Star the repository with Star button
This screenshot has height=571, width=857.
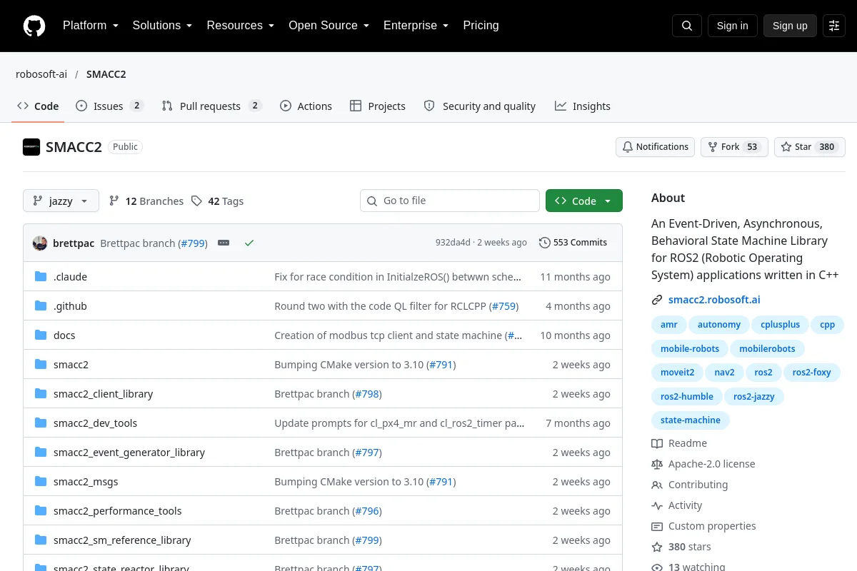810,147
